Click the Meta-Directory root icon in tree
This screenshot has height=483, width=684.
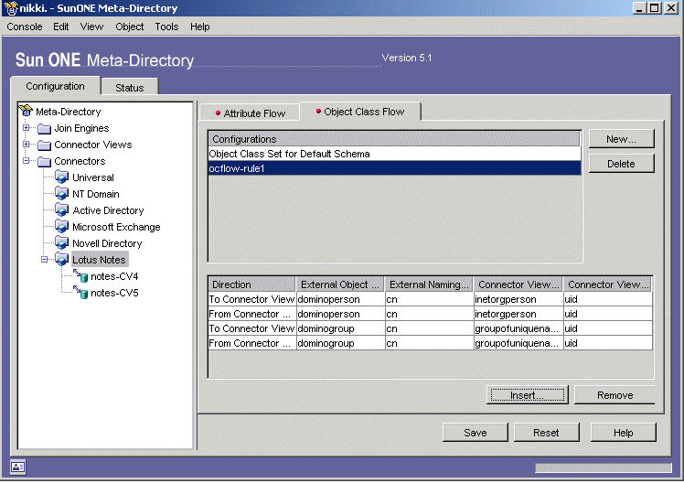pos(26,111)
